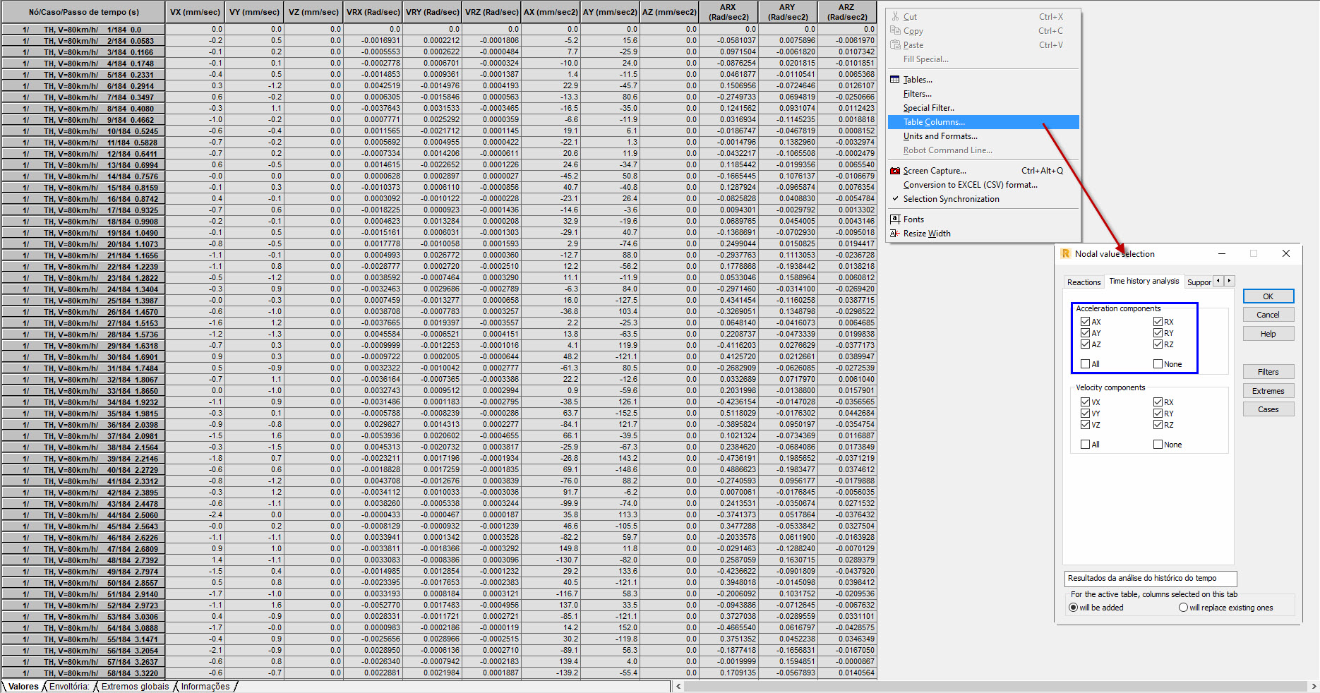Click the Copy icon in the context menu
Viewport: 1320px width, 693px height.
click(x=894, y=30)
